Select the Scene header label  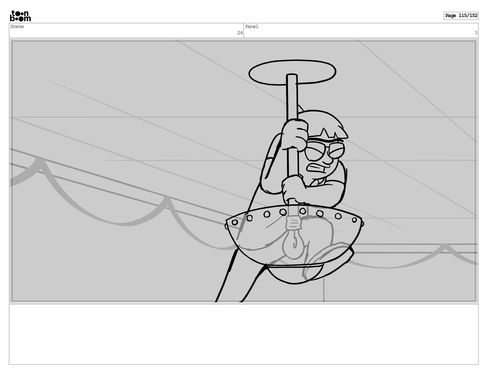click(17, 27)
